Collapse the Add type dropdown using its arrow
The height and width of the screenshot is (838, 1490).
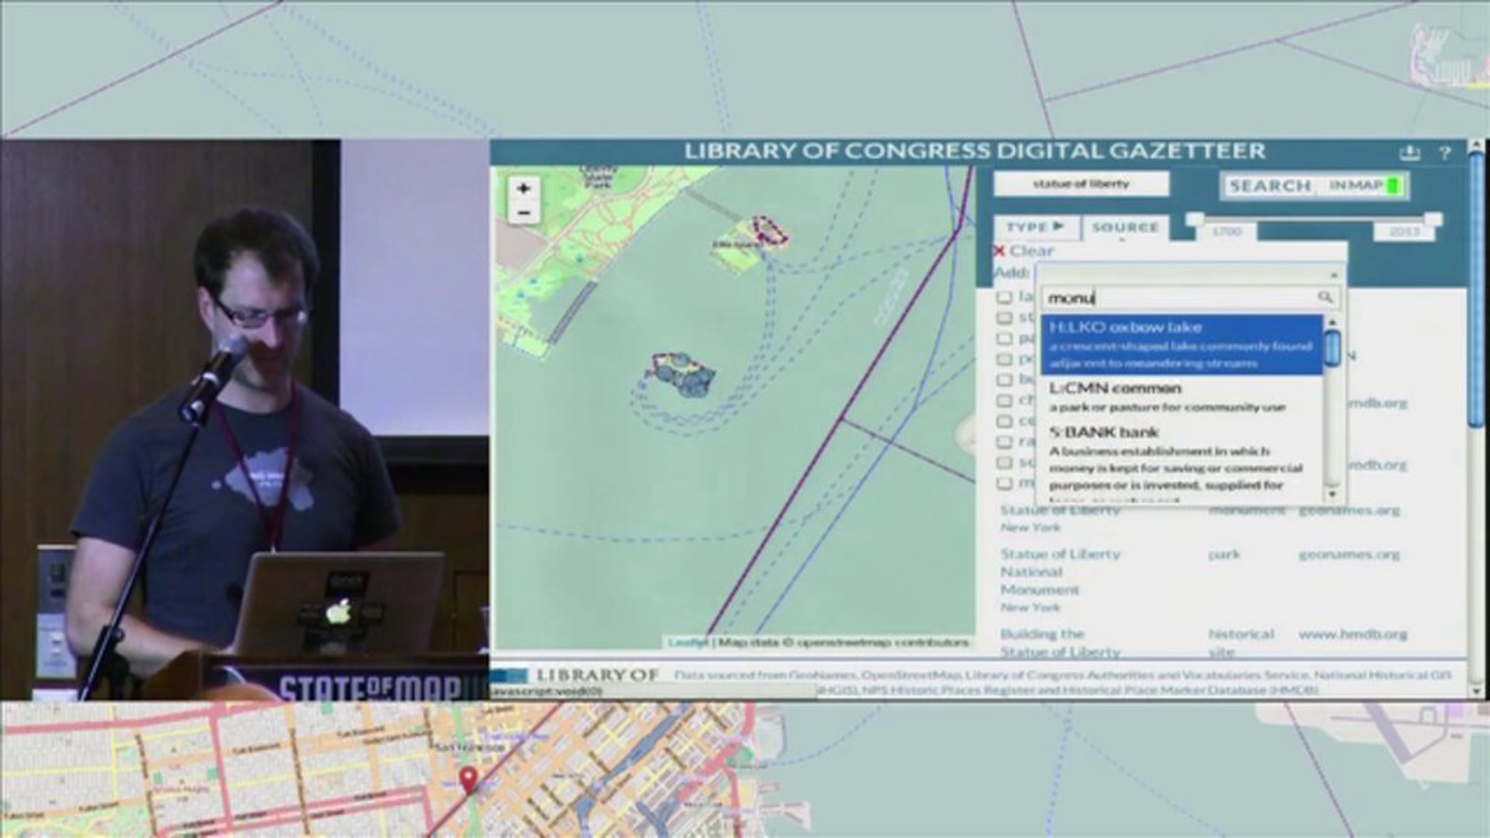point(1334,274)
